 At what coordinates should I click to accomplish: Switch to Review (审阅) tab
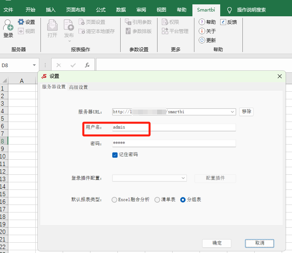[x=141, y=10]
